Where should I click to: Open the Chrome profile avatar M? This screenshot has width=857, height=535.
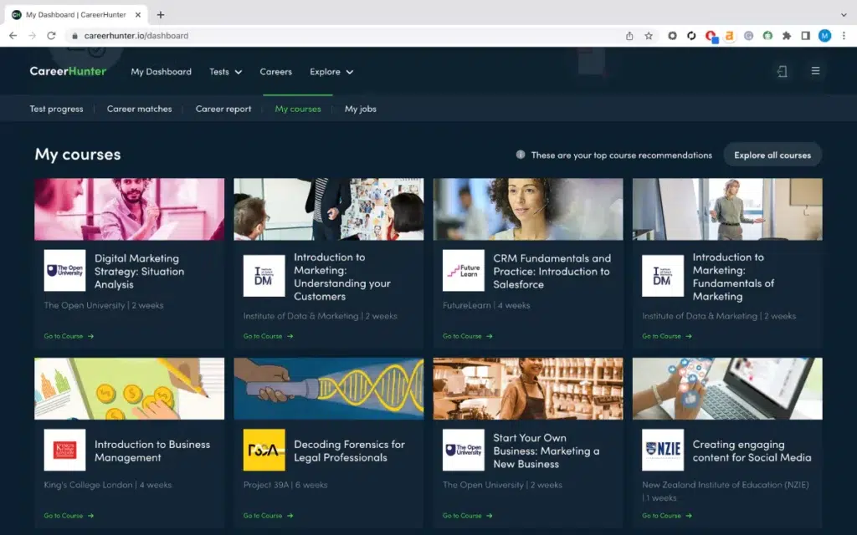click(x=824, y=35)
